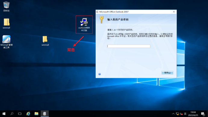
Task: Select the outlook简体中文版 installer icon
Action: (84, 25)
